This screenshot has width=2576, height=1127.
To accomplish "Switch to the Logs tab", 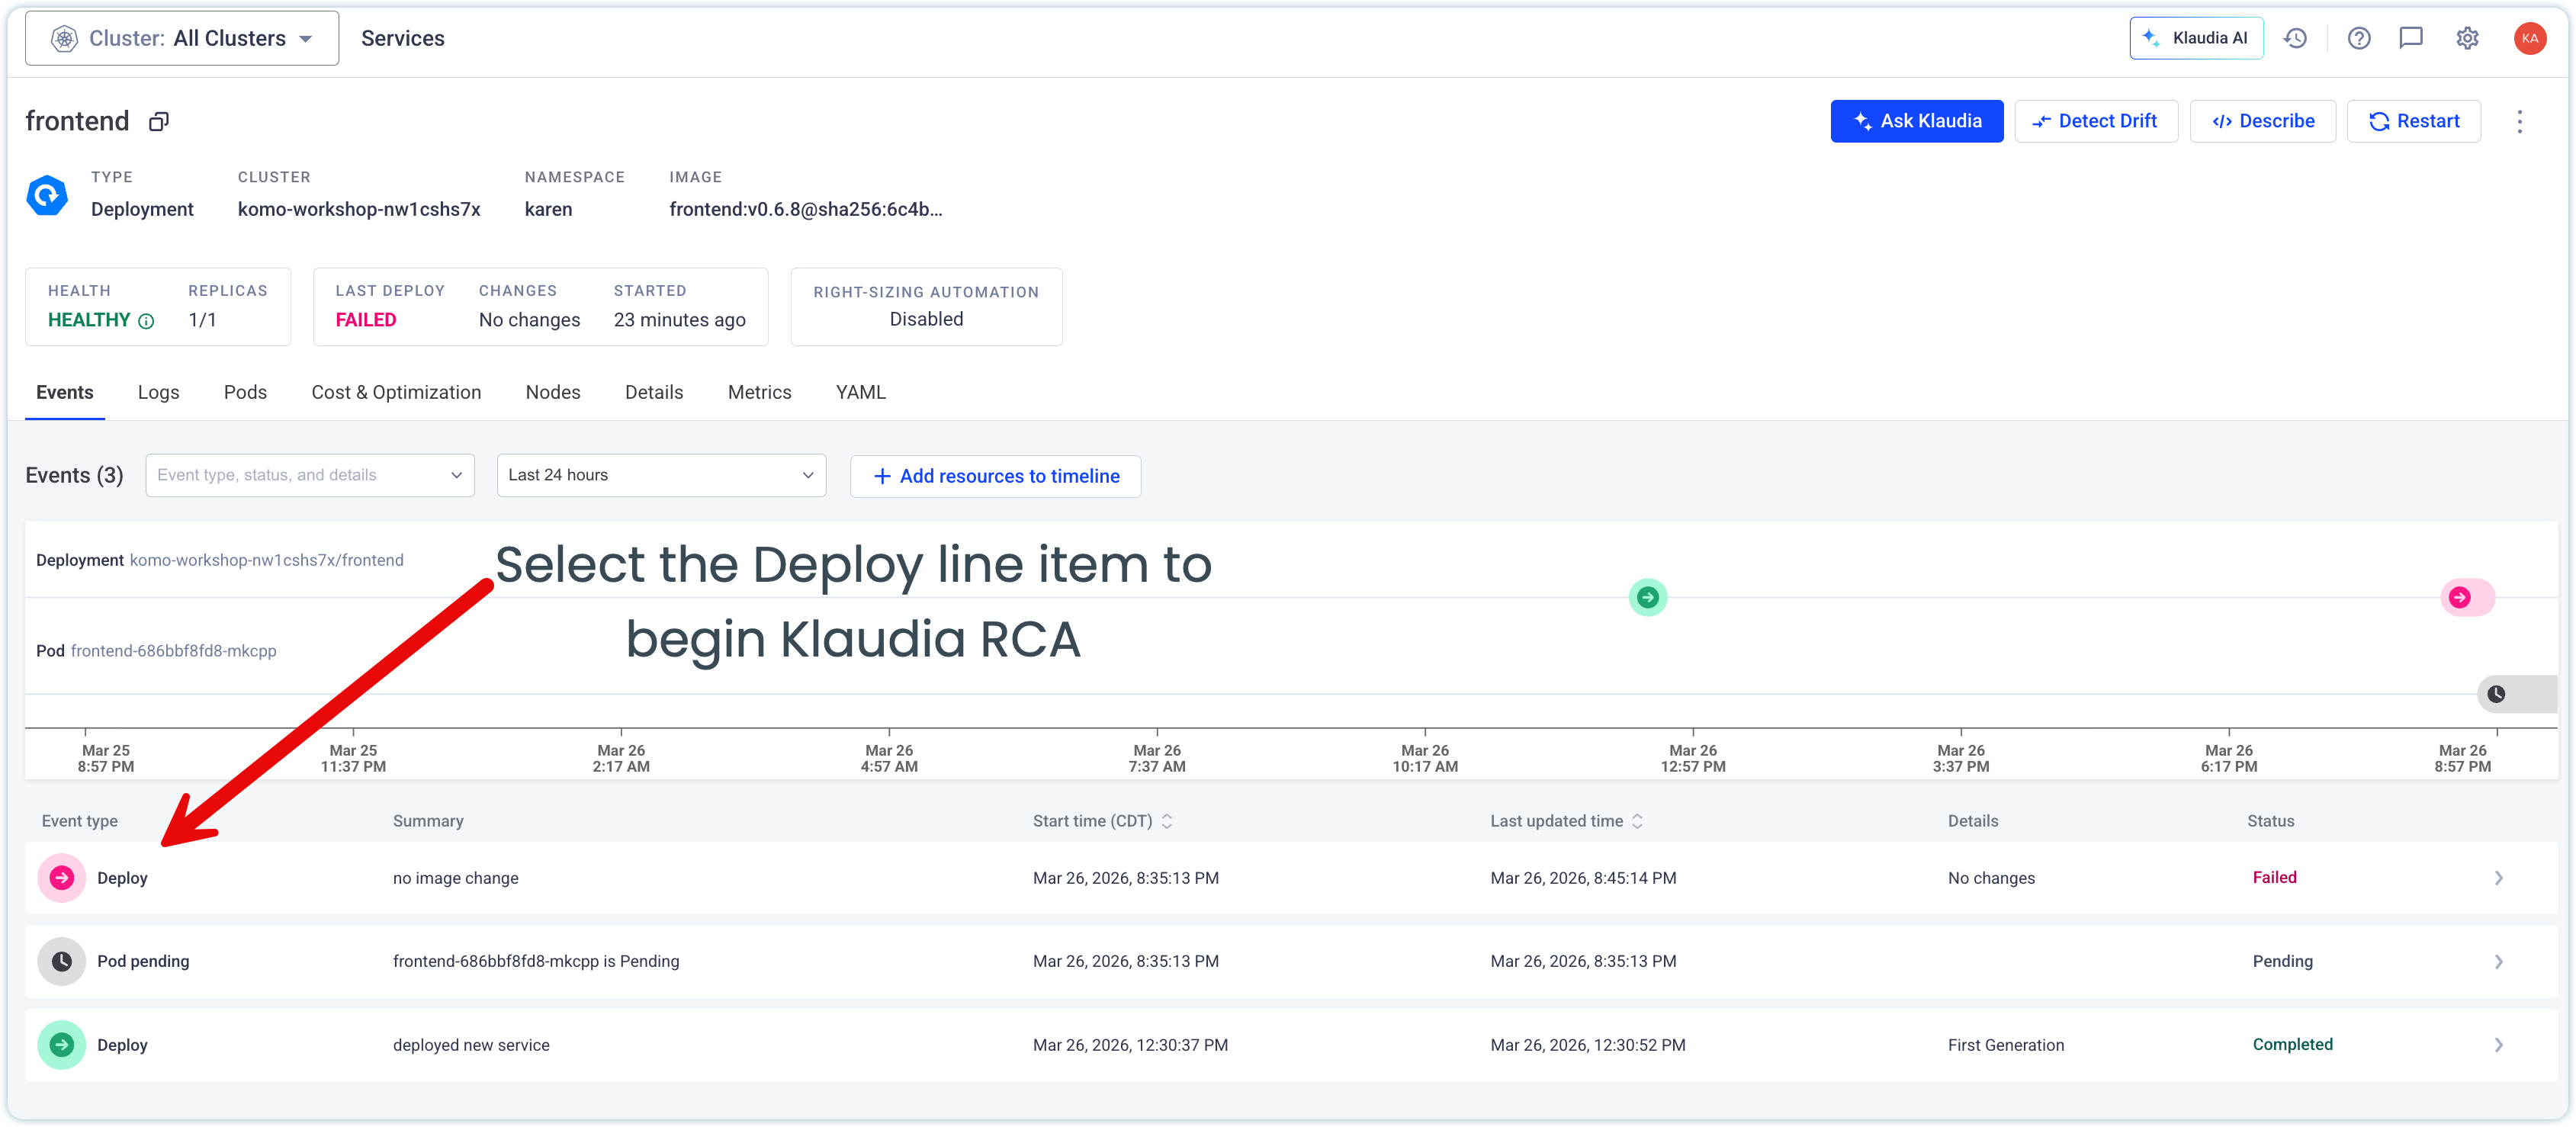I will [x=158, y=392].
